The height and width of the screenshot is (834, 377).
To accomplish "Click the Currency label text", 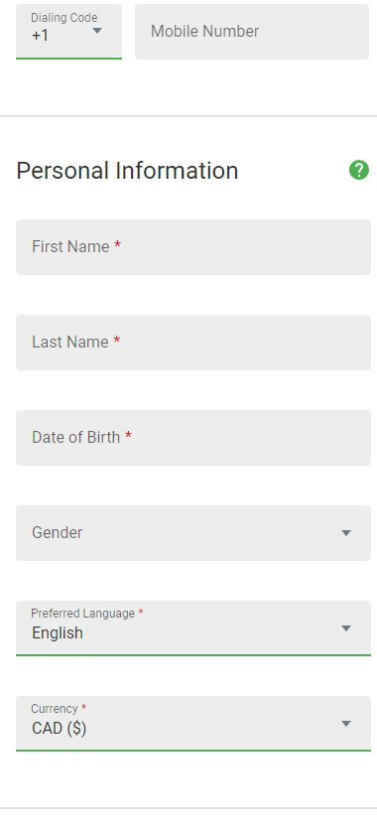I will pyautogui.click(x=55, y=709).
